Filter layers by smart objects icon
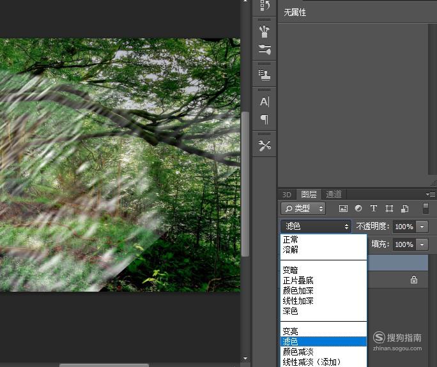Screen dimensions: 437x367 coord(404,208)
